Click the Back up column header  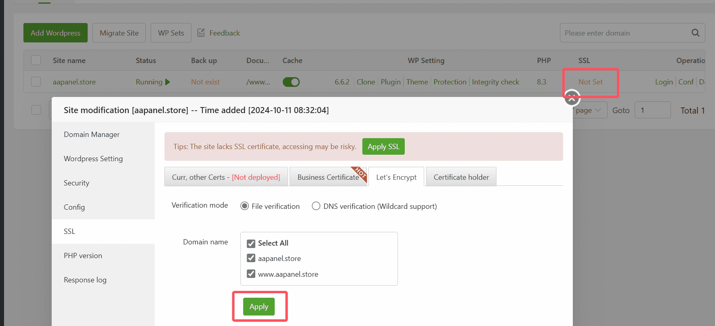[x=204, y=61]
